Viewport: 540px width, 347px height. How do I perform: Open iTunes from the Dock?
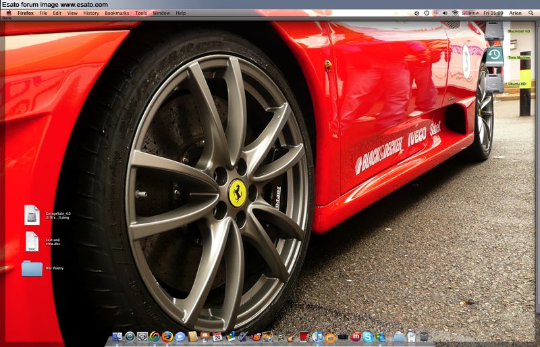[318, 336]
